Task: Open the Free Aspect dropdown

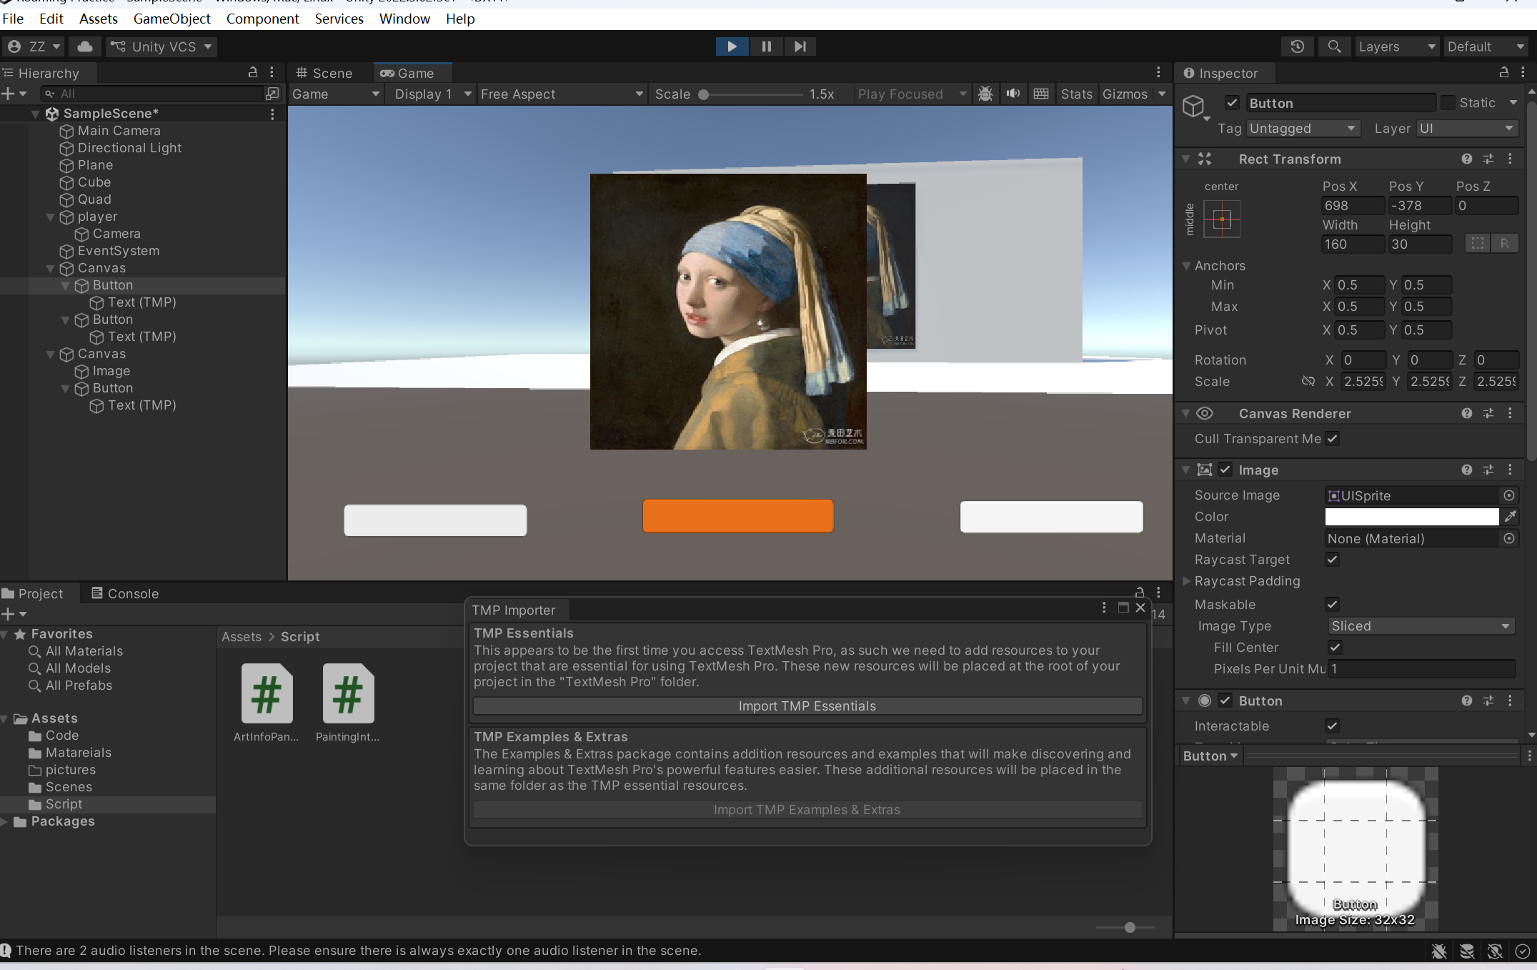Action: click(561, 94)
